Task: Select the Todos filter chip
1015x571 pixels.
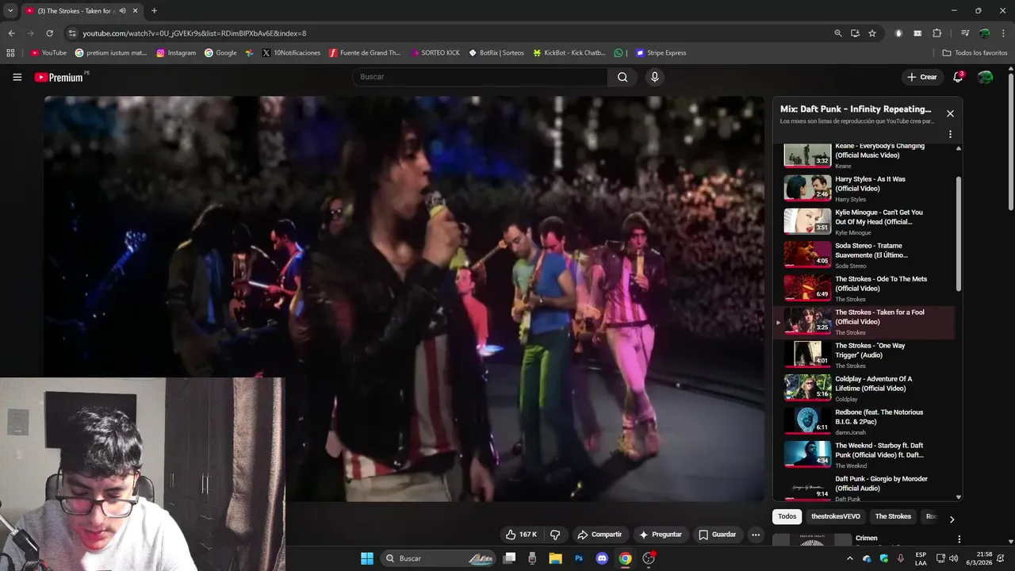Action: pyautogui.click(x=787, y=516)
